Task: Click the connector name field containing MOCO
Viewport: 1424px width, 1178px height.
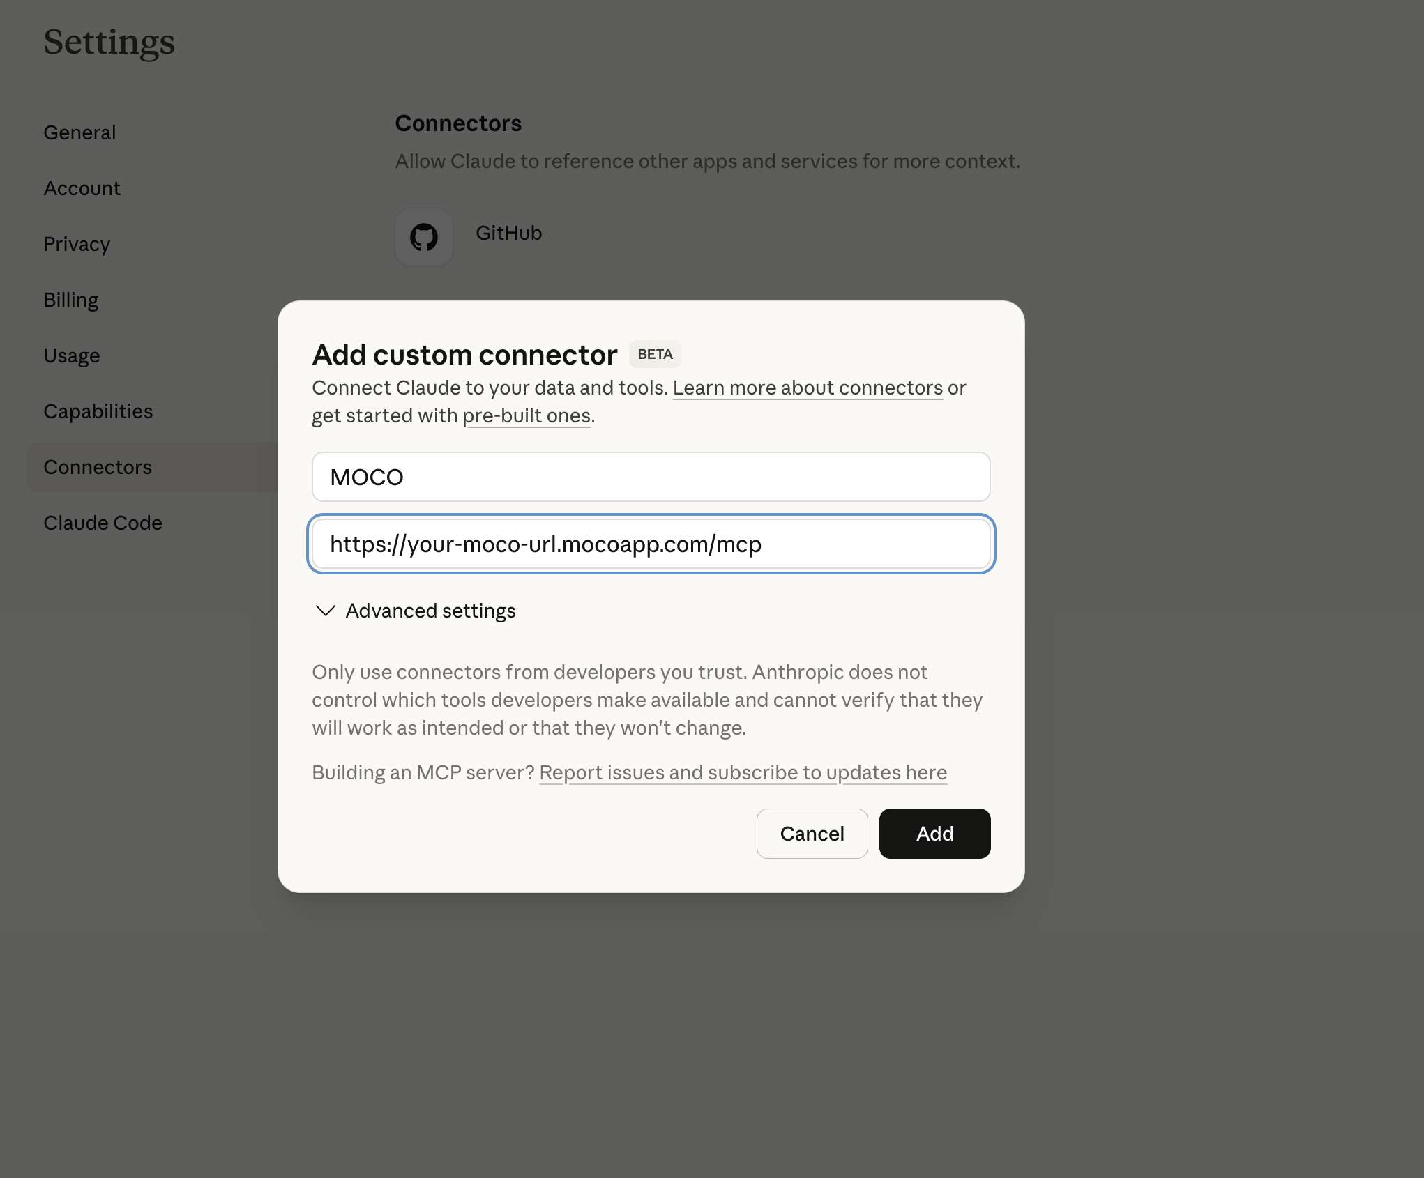Action: pos(651,477)
